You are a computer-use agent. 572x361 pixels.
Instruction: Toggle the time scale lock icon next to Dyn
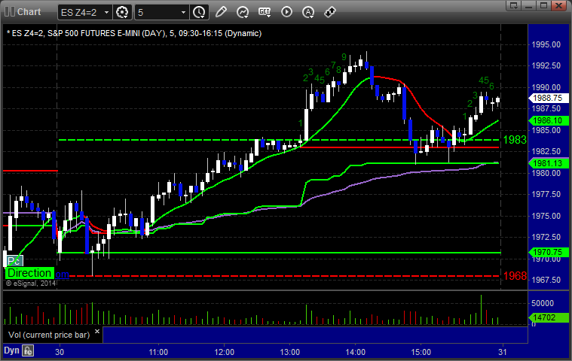[x=28, y=350]
